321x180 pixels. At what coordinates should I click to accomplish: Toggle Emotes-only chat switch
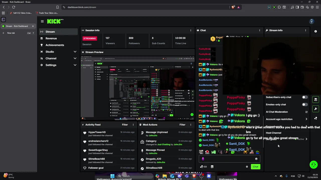[305, 104]
